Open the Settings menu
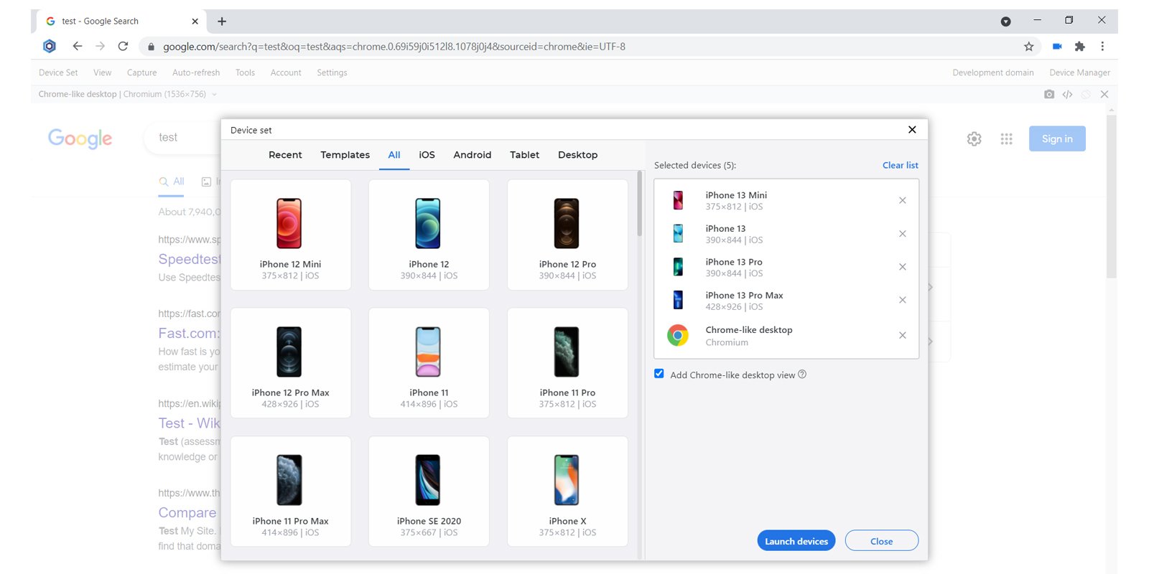The image size is (1149, 574). click(x=332, y=72)
